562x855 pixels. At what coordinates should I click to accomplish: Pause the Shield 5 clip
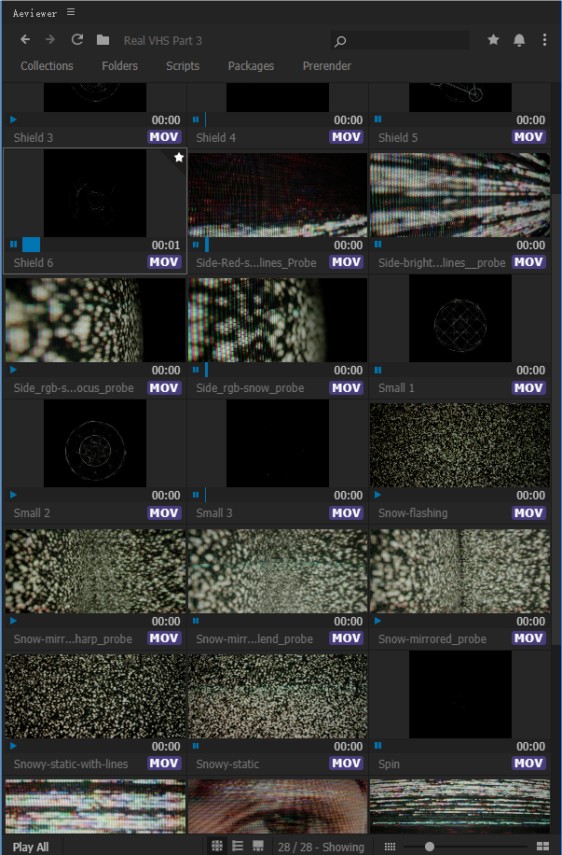tap(378, 119)
